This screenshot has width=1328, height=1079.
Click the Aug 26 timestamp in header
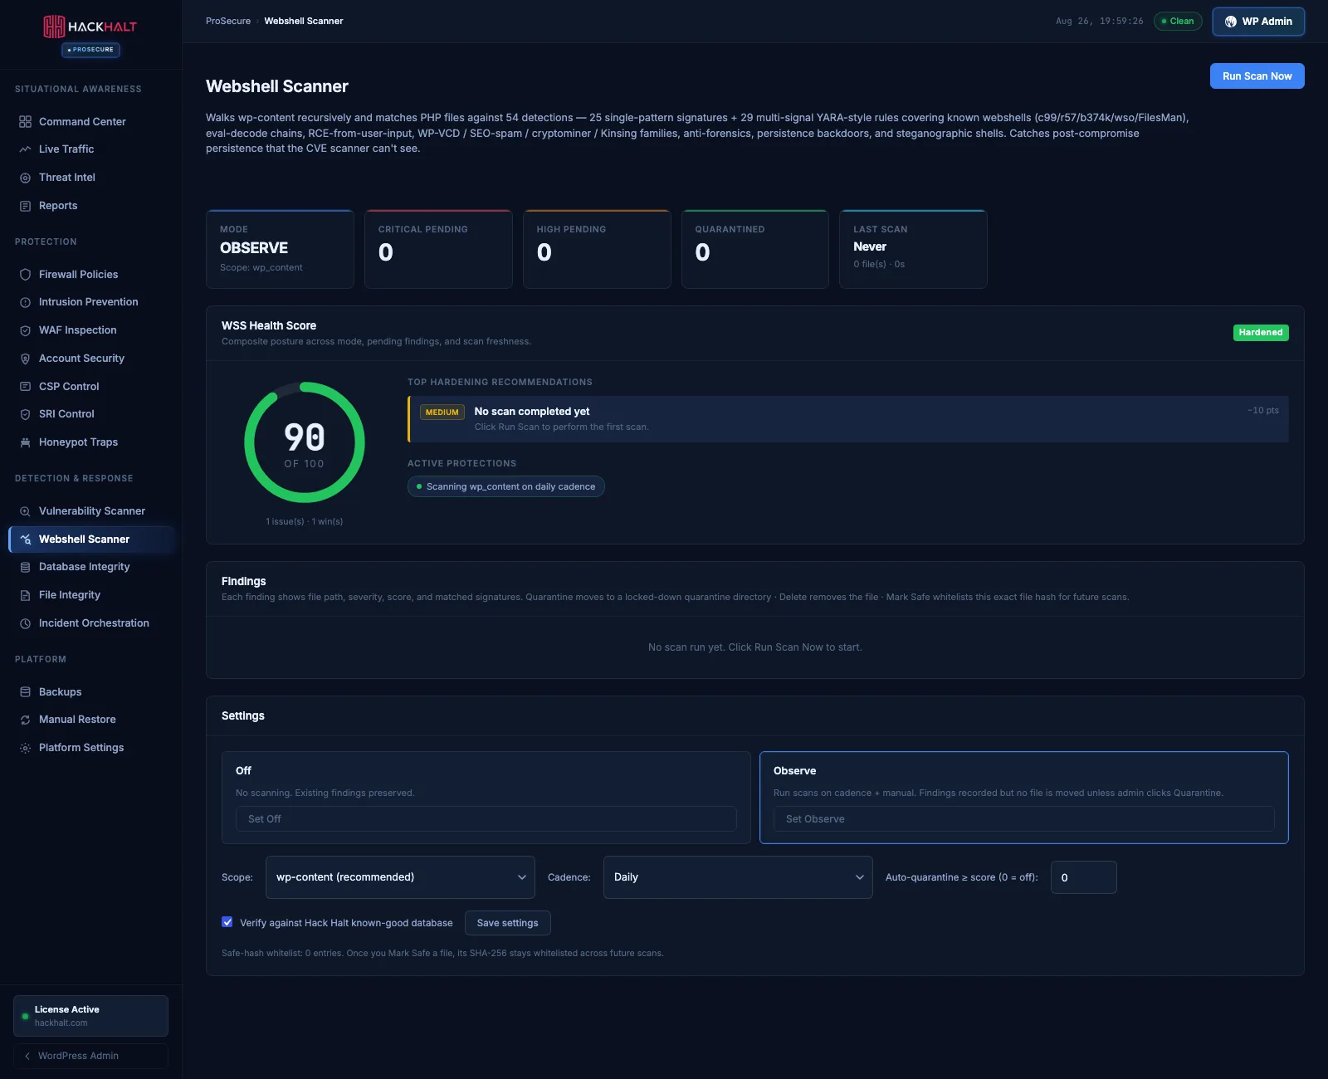tap(1100, 22)
